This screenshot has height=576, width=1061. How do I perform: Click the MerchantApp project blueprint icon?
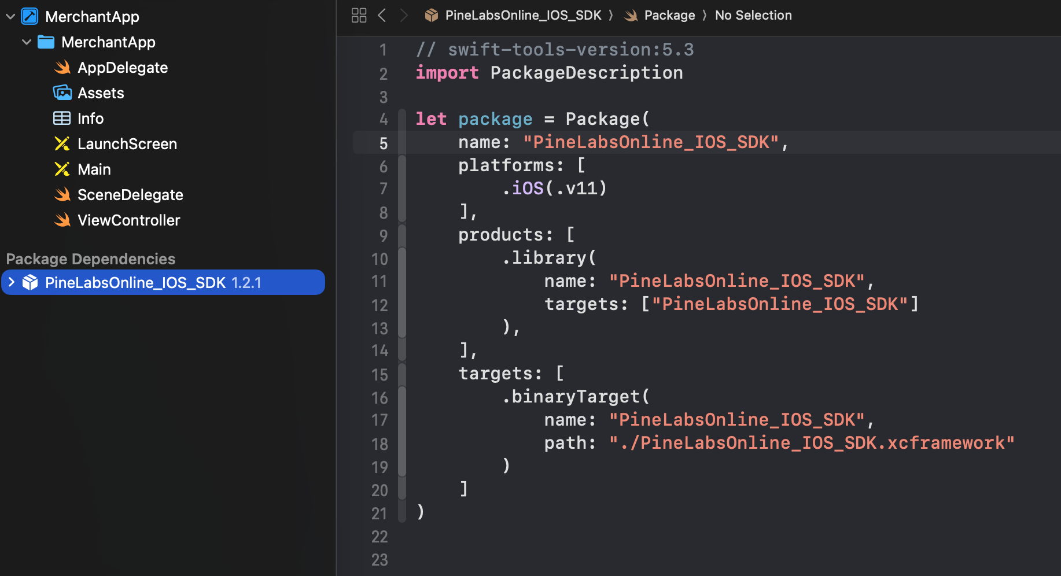(x=30, y=16)
